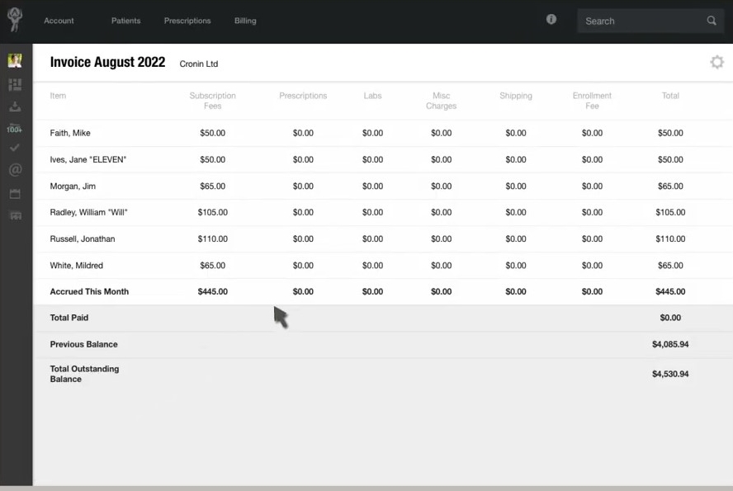Open the invoice settings gear

click(716, 61)
